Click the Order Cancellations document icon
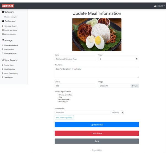 2,73
